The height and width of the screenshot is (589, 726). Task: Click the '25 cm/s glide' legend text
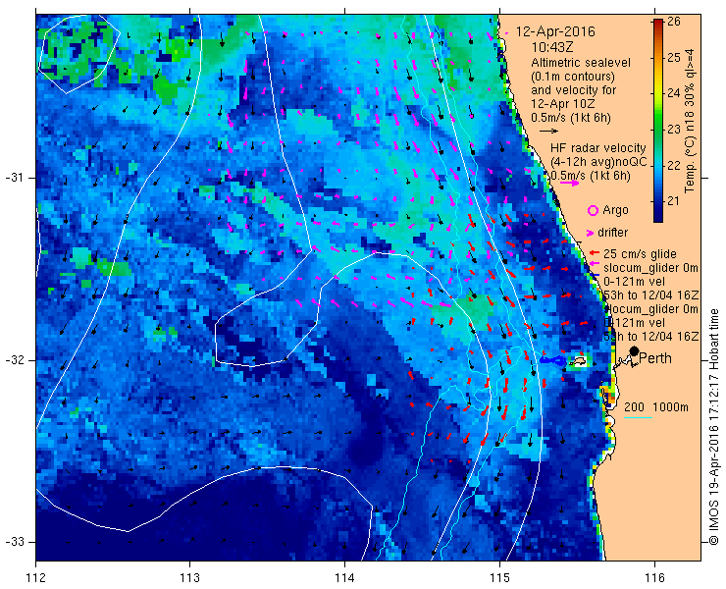click(x=640, y=253)
